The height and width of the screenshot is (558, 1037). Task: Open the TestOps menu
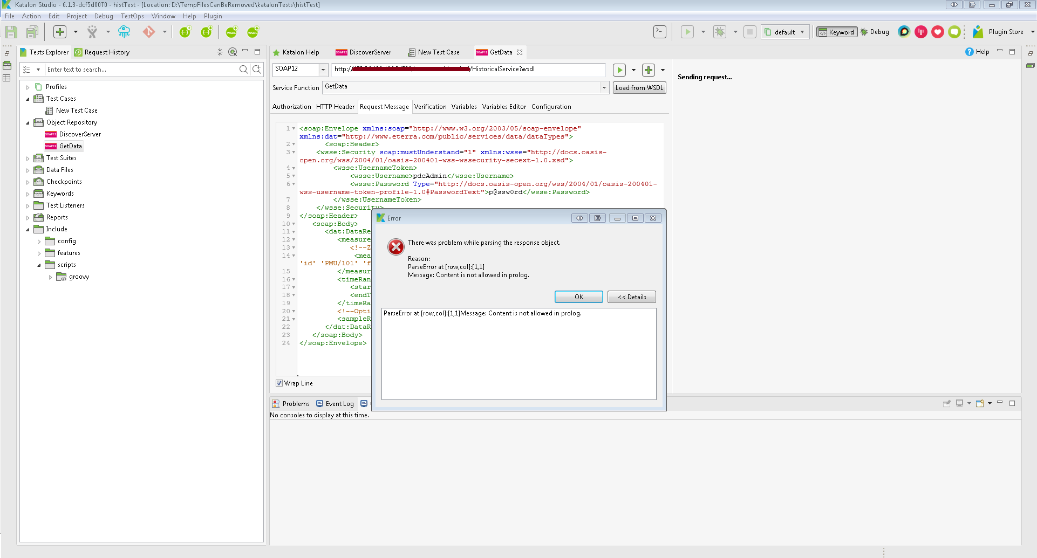[132, 16]
